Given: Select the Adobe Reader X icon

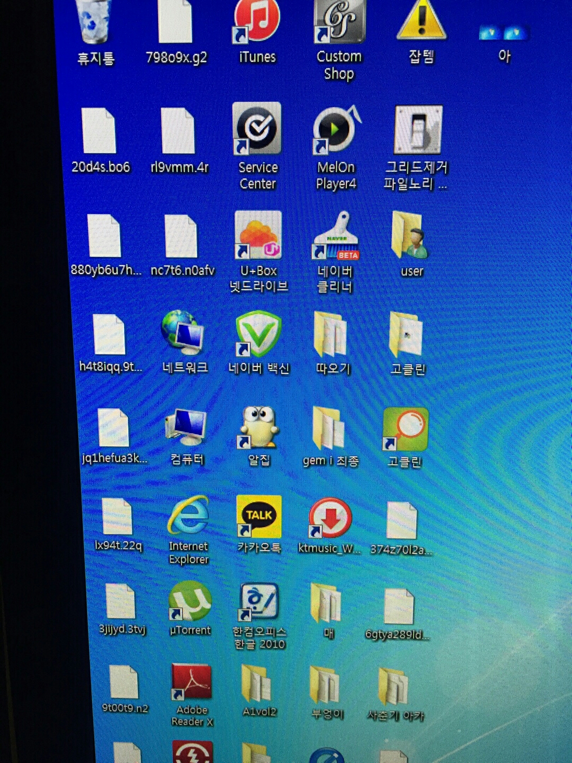Looking at the screenshot, I should pyautogui.click(x=191, y=682).
